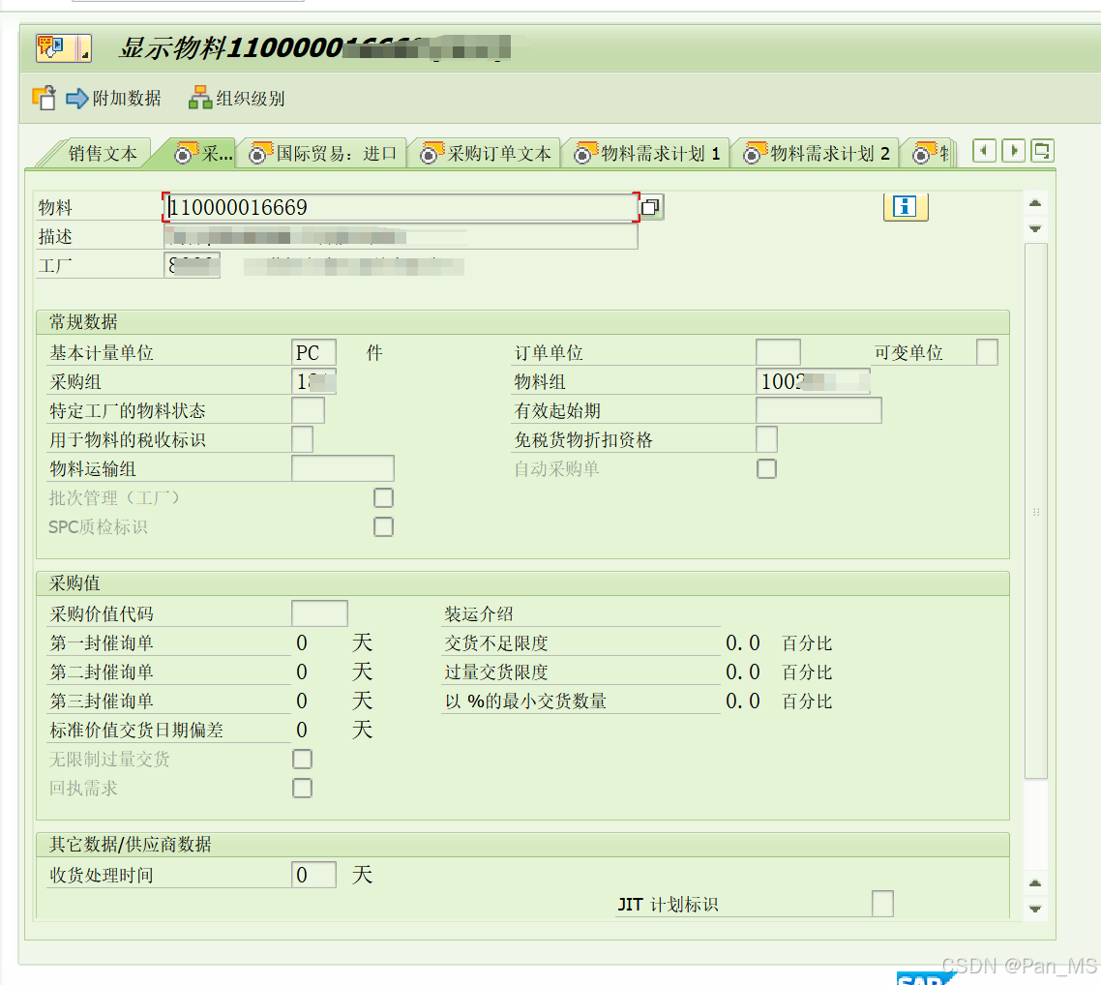The image size is (1101, 985).
Task: Click the JIT 计划标识 field
Action: (882, 904)
